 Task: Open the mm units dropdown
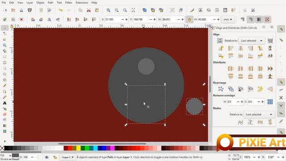pyautogui.click(x=228, y=19)
